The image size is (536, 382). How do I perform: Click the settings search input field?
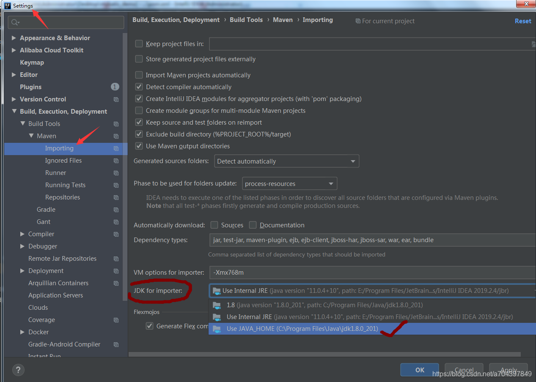tap(66, 22)
